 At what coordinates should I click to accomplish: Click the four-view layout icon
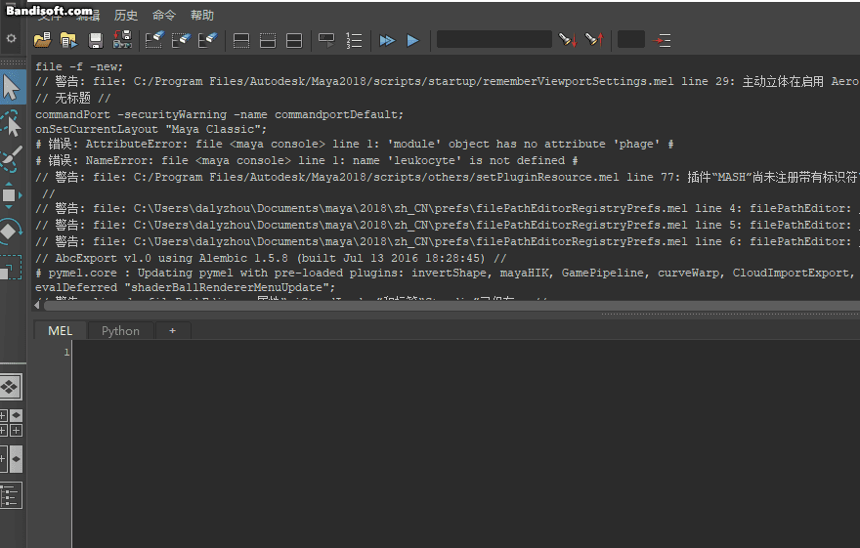pos(11,423)
